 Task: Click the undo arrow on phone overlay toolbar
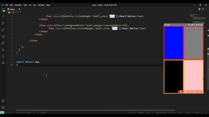pos(190,92)
